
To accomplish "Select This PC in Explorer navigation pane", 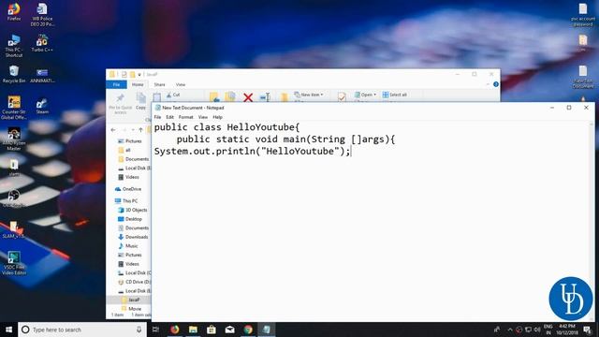I will click(x=126, y=201).
